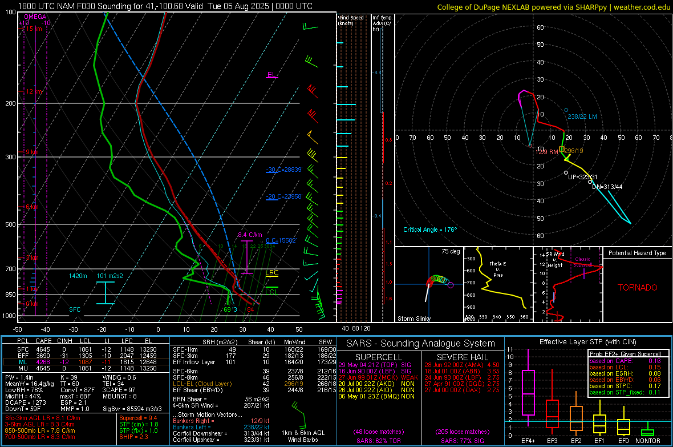673x447 pixels.
Task: Click the "29 May 04 21Z (TOP)" supercell analogue
Action: pos(368,365)
